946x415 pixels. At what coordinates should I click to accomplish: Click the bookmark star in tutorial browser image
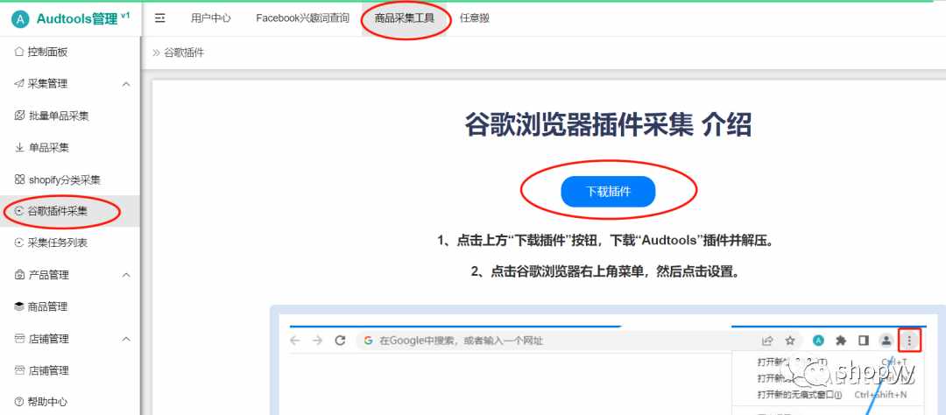pos(790,341)
